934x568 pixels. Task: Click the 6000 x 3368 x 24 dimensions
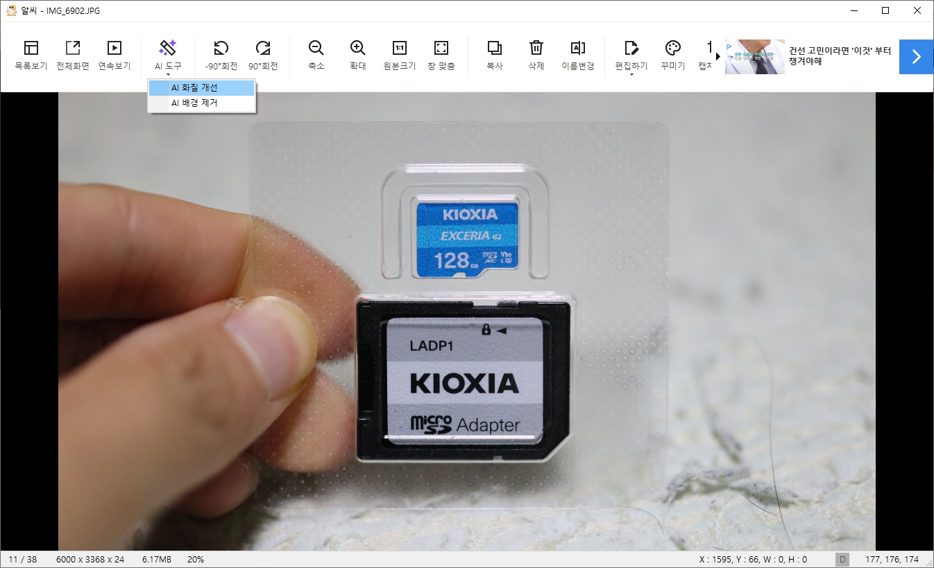(x=90, y=559)
